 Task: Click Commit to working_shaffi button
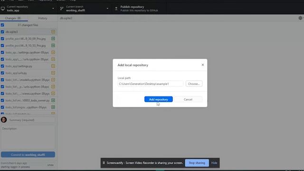pyautogui.click(x=28, y=154)
